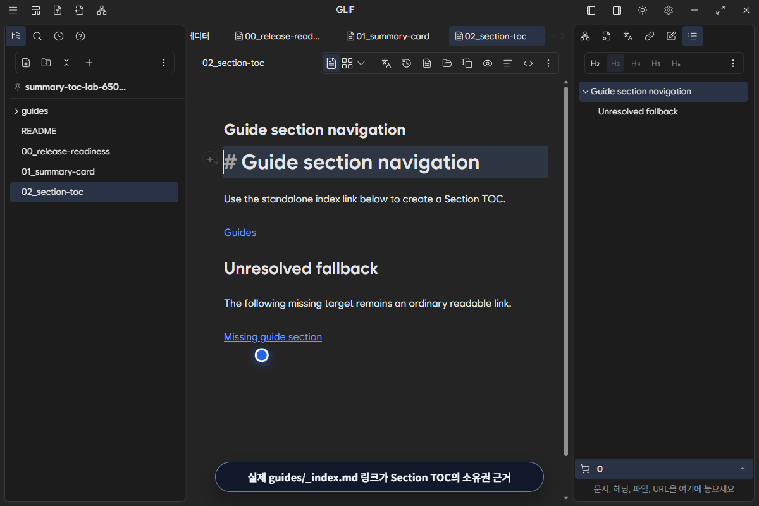Select the outline list panel in right sidebar
Image resolution: width=759 pixels, height=506 pixels.
pyautogui.click(x=693, y=36)
